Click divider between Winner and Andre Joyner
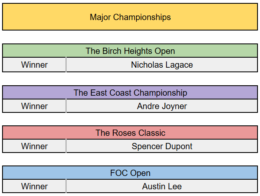 click(x=66, y=106)
